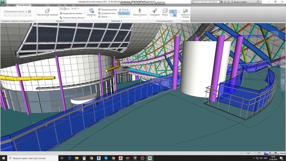Open the Перспективная проекция dropdown arrow
Screen dimensions: 286x161
click(x=47, y=17)
